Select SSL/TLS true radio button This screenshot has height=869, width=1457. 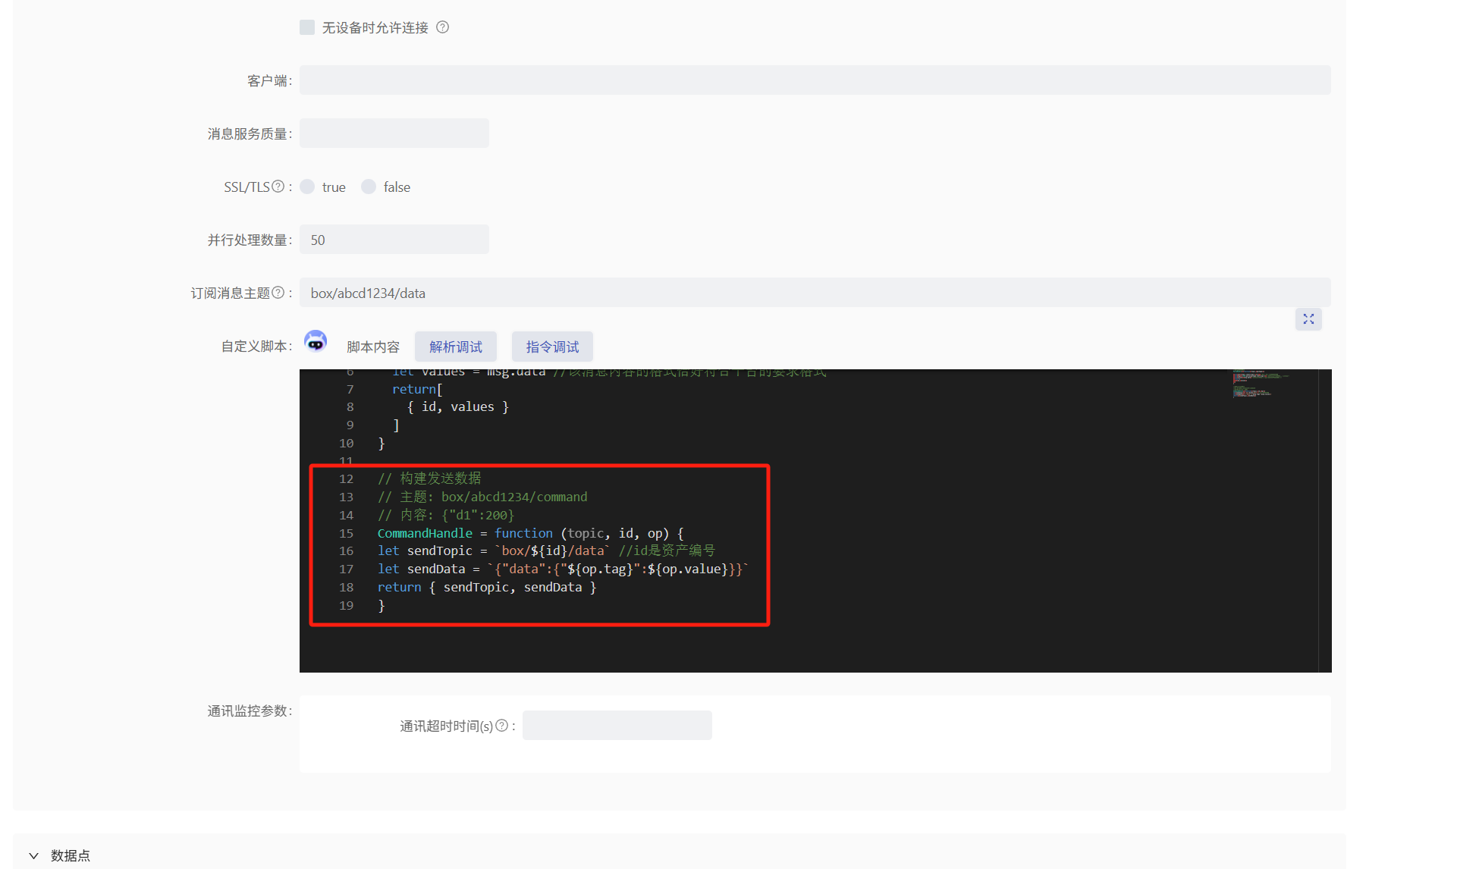click(307, 187)
